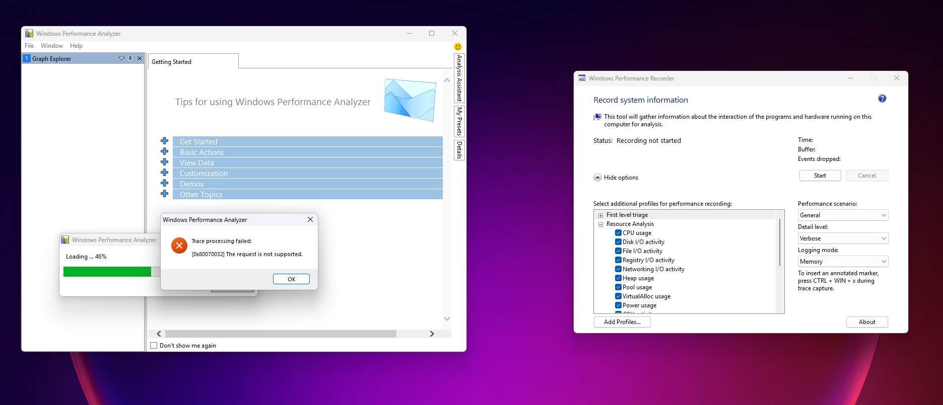Click the Hide options arrow icon
943x405 pixels.
click(597, 178)
